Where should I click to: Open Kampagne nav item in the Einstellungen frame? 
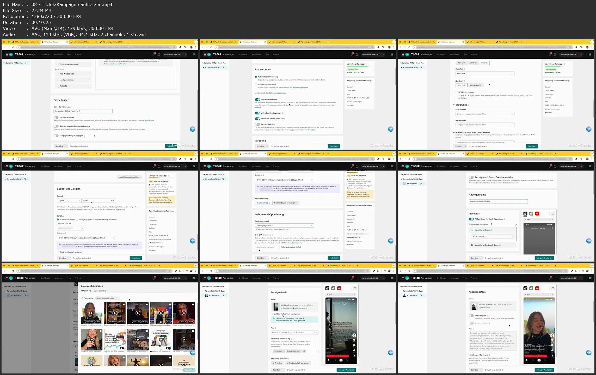pyautogui.click(x=58, y=54)
